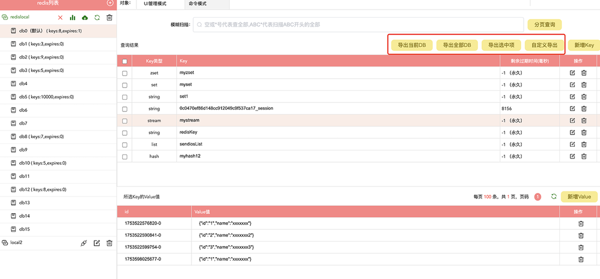Delete the myhash12 key
Viewport: 600px width, 279px height.
tap(584, 156)
